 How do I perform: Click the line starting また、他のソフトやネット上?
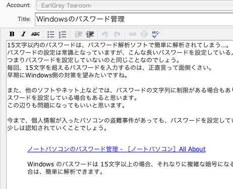[120, 90]
